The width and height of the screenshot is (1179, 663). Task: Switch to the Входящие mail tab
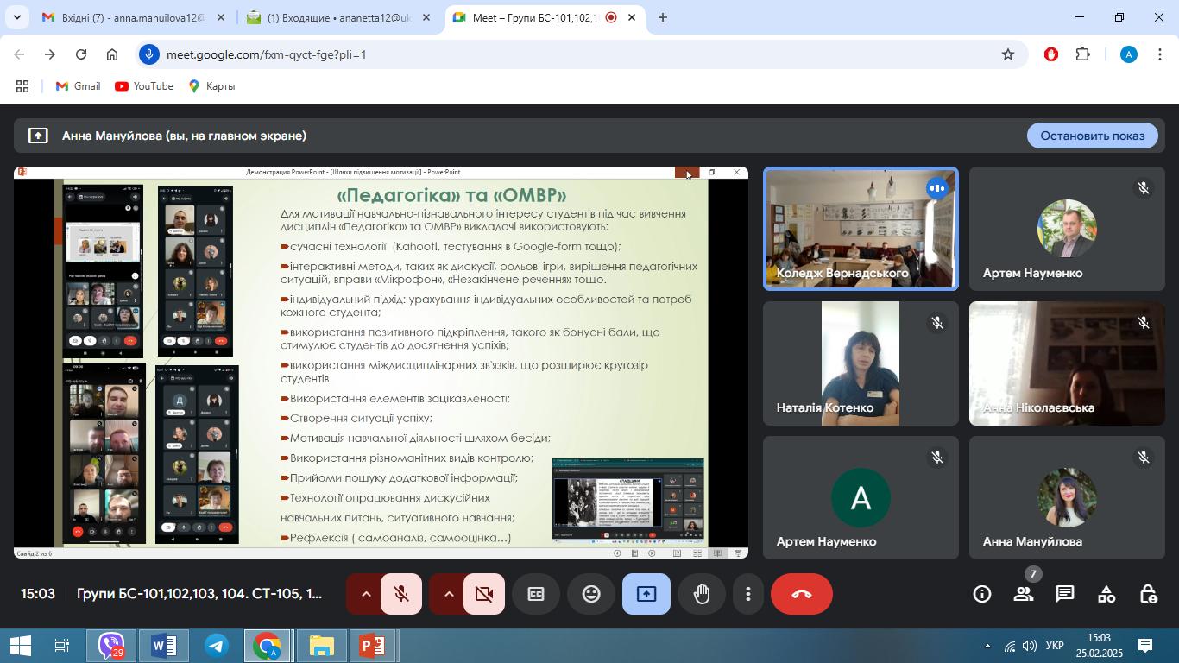tap(337, 17)
